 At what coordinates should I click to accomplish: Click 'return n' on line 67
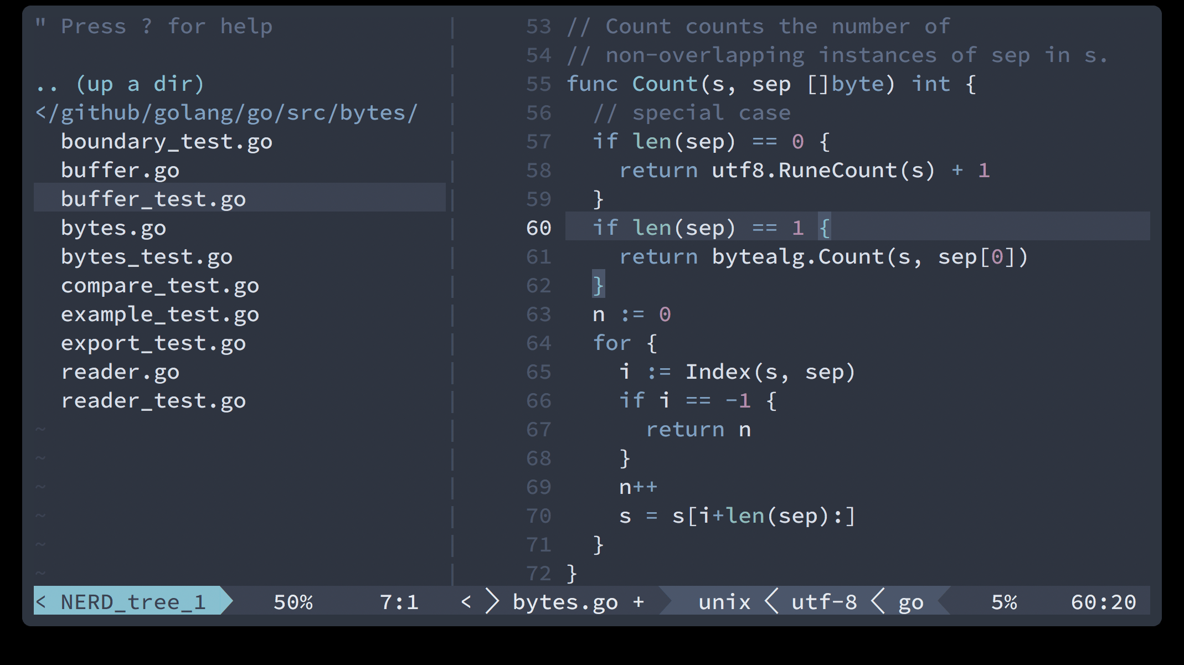click(698, 430)
